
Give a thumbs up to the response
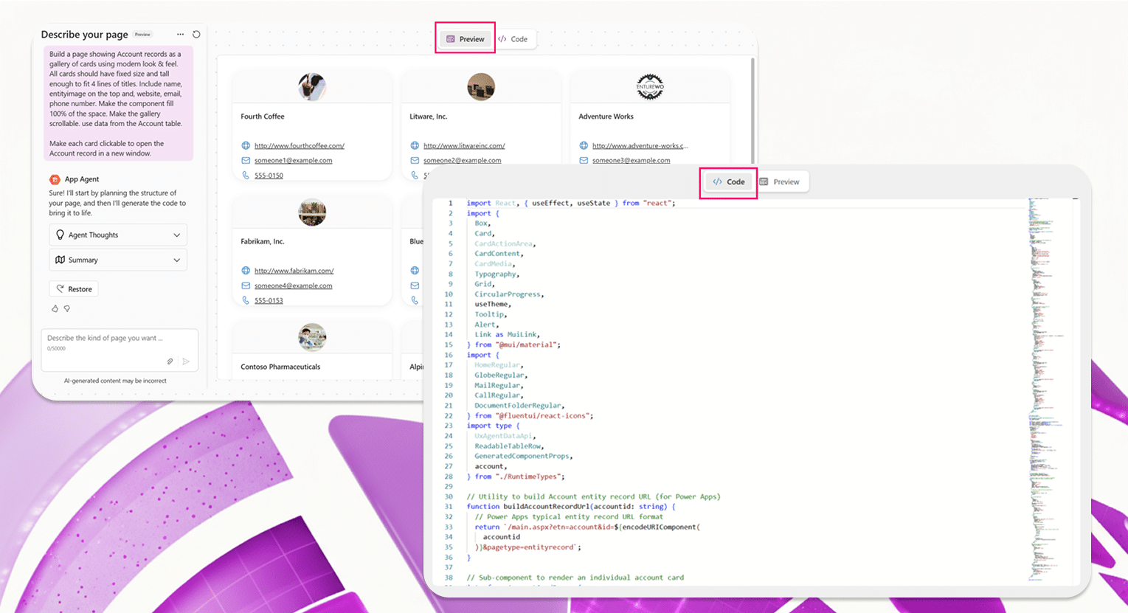click(x=55, y=308)
